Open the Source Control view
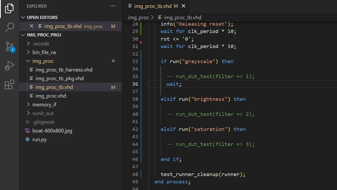Screen dimensions: 337x190 (x=10, y=47)
